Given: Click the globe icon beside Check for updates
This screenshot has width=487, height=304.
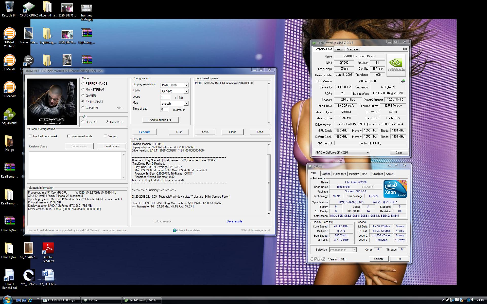Looking at the screenshot, I should (x=175, y=230).
